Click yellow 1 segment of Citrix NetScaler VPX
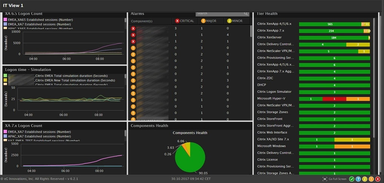The image size is (384, 183). pyautogui.click(x=364, y=51)
